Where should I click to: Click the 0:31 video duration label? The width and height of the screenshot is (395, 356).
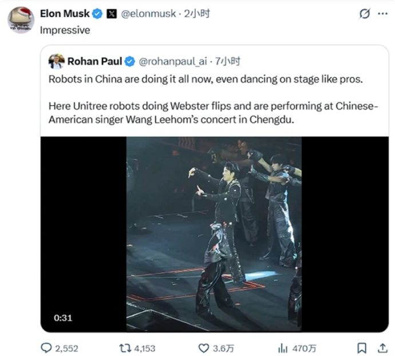point(63,318)
